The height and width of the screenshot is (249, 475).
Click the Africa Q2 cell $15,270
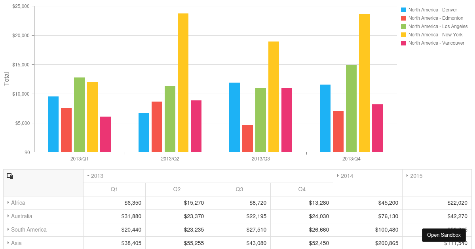(x=177, y=203)
